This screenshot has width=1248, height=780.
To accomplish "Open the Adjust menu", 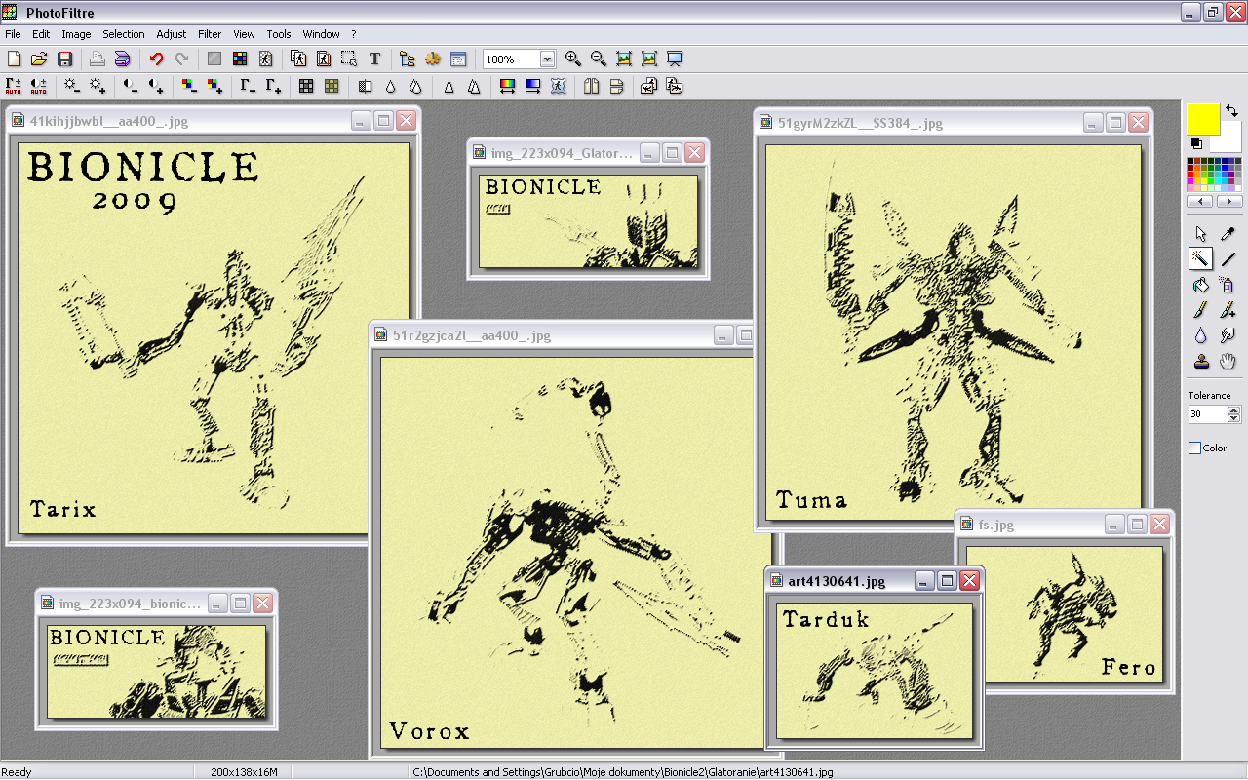I will [x=172, y=34].
